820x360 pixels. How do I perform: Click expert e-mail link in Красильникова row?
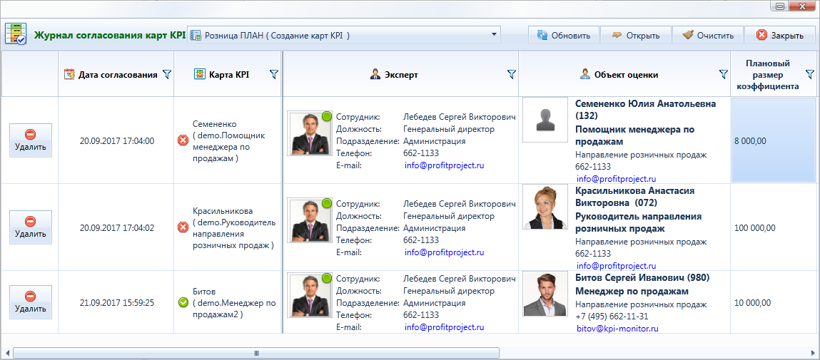[445, 252]
